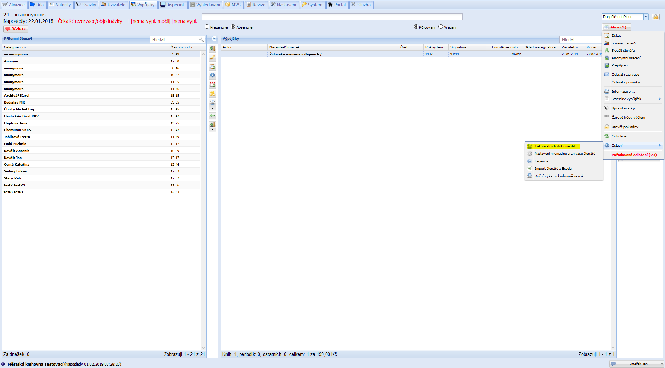Screen dimensions: 665x368
Task: Click the pencil edit icon in middle toolbar
Action: click(212, 57)
